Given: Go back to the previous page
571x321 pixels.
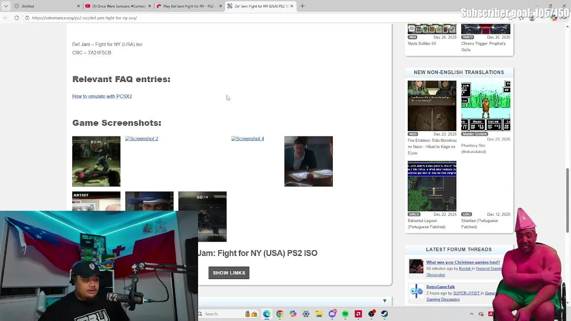Looking at the screenshot, I should point(5,18).
